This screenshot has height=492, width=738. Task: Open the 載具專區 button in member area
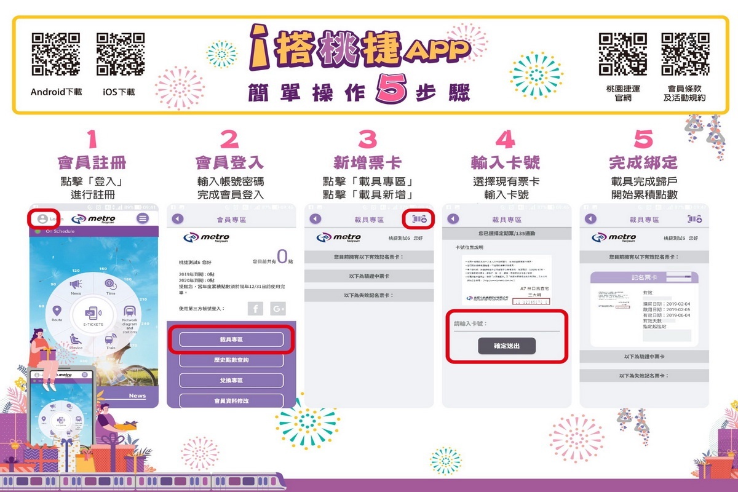pos(231,339)
